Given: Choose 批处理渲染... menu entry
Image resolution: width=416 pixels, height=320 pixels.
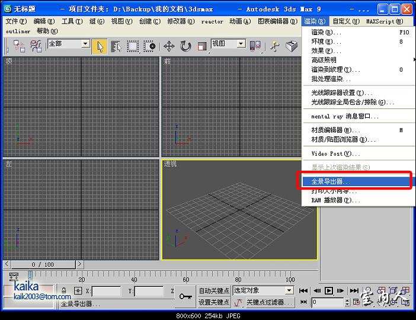Looking at the screenshot, I should point(359,79).
